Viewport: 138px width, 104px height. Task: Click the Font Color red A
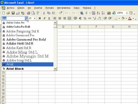pyautogui.click(x=130, y=18)
